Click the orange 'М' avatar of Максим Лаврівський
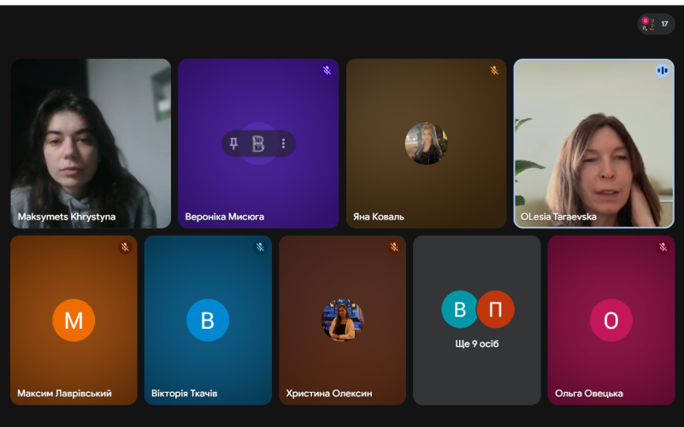 tap(74, 320)
